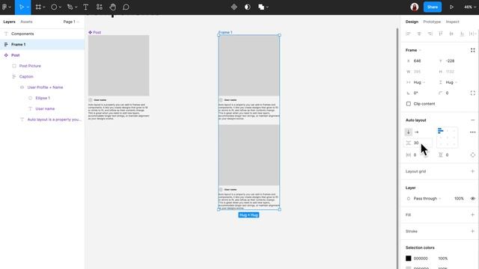Set auto layout direction to vertical
This screenshot has height=269, width=479.
tap(409, 132)
